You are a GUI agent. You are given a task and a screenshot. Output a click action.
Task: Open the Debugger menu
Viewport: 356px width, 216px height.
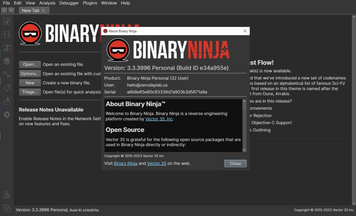pyautogui.click(x=69, y=3)
